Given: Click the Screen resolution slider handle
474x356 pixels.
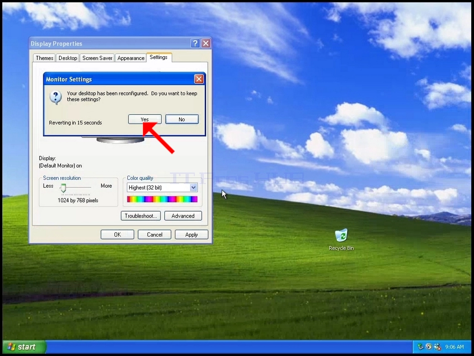Looking at the screenshot, I should 63,188.
